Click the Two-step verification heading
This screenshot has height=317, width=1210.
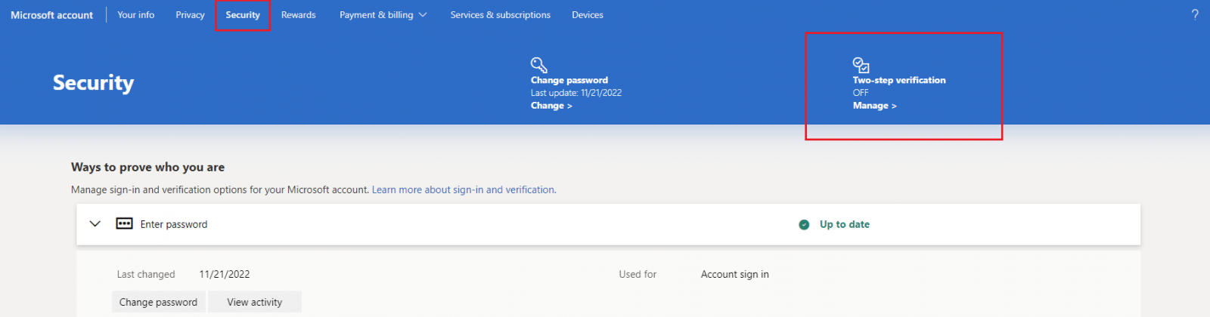coord(899,80)
